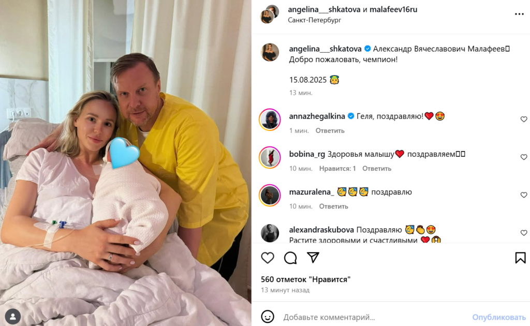Like the post with the heart icon
The width and height of the screenshot is (530, 326).
tap(268, 258)
